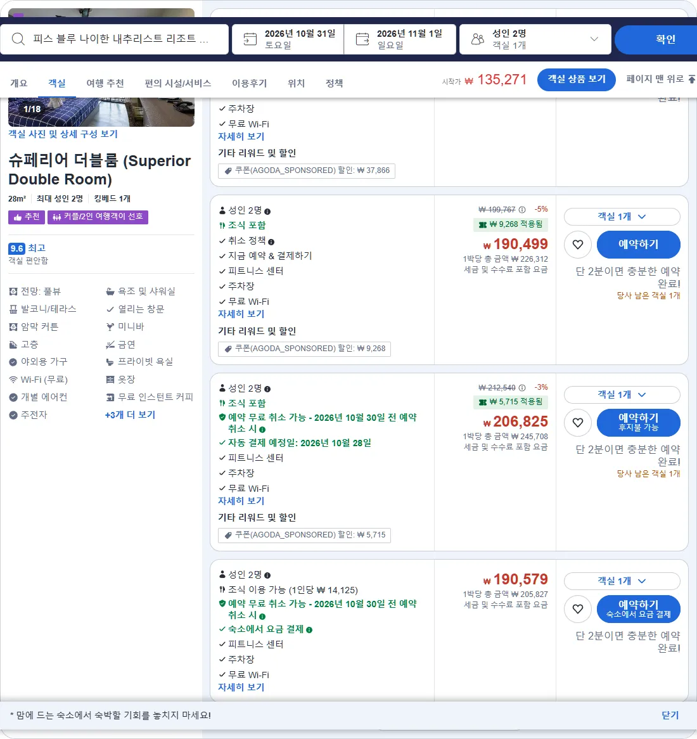Switch to the 이용후기 tab
This screenshot has width=697, height=739.
pyautogui.click(x=249, y=84)
